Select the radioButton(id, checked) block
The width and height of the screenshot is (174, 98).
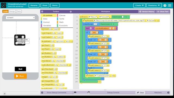[x=56, y=65]
